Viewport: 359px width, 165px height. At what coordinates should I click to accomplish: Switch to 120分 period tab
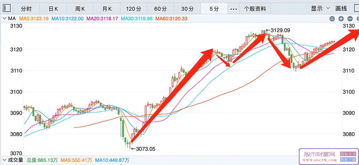133,9
